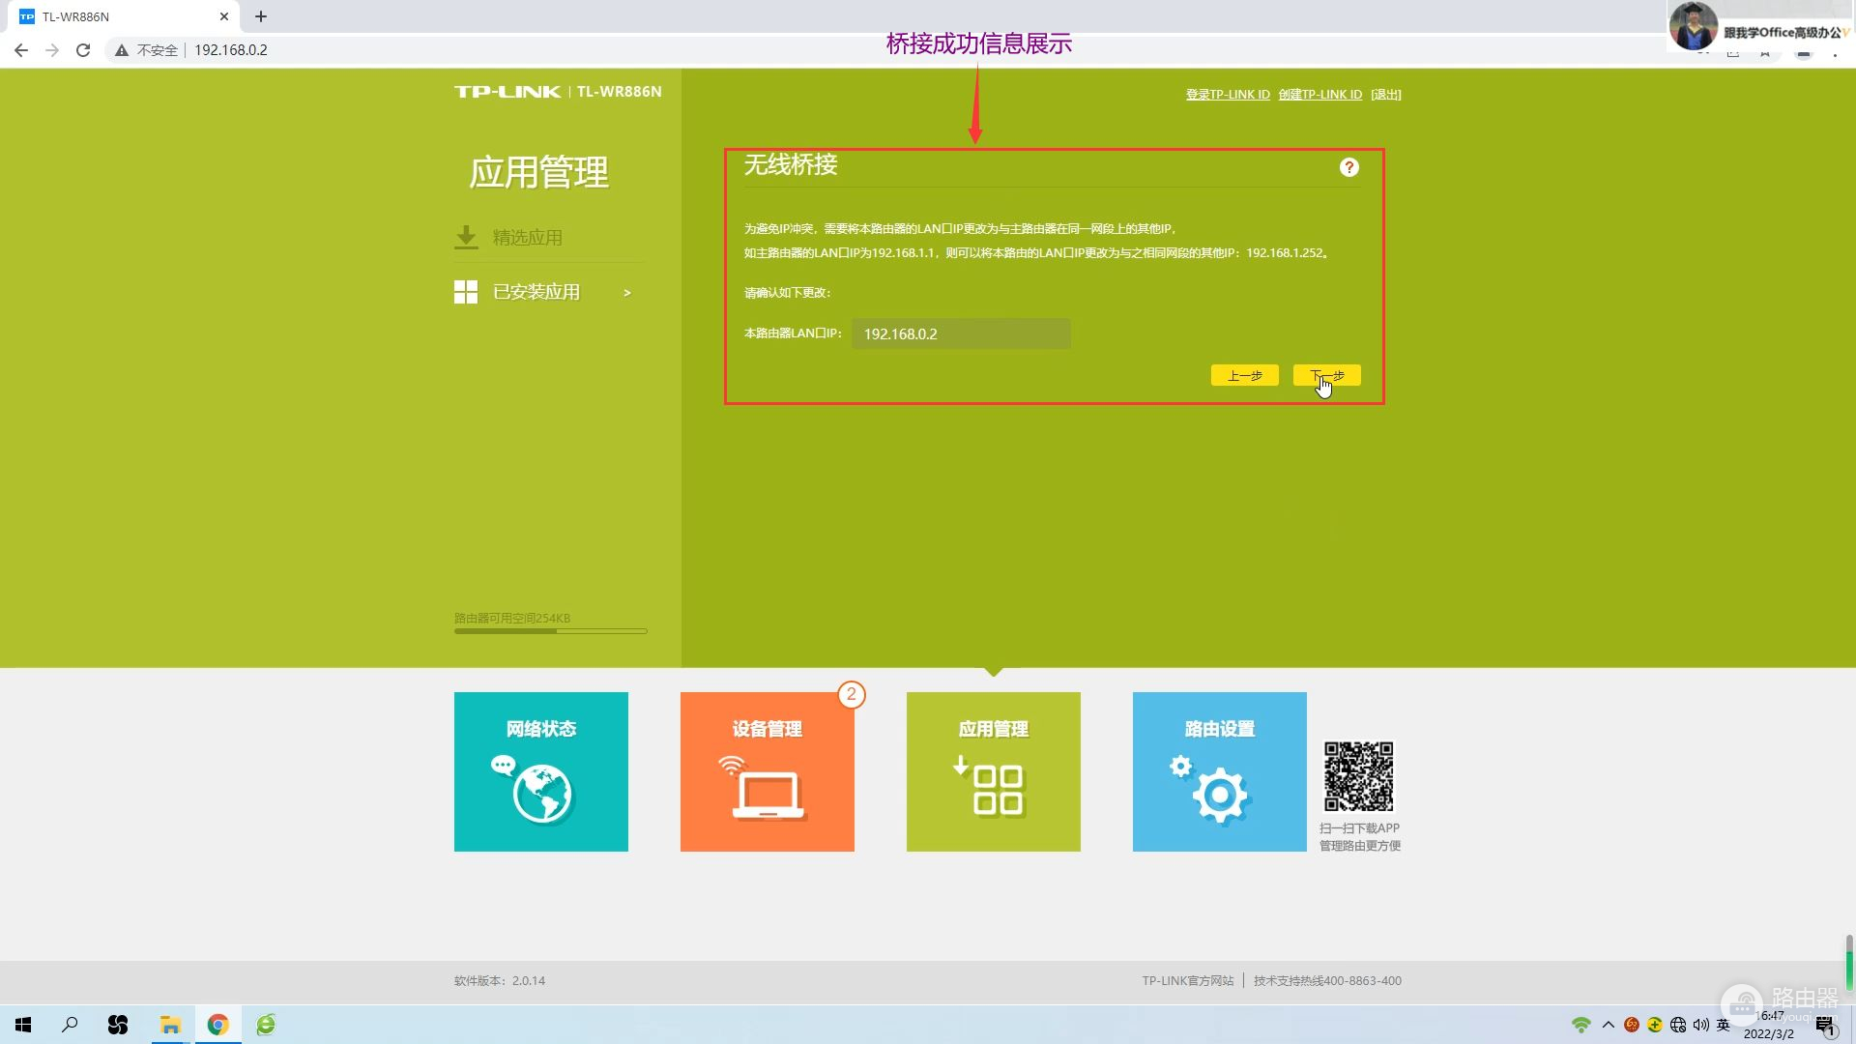Click the 下一步 (Next) button
Image resolution: width=1856 pixels, height=1044 pixels.
pyautogui.click(x=1327, y=373)
